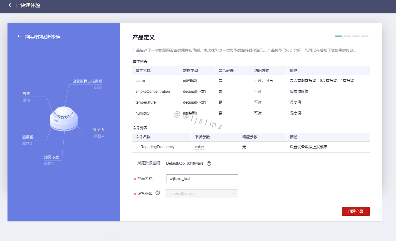Click decimal(小数) in the temperature row
Screen dimensions: 396x241
point(194,102)
